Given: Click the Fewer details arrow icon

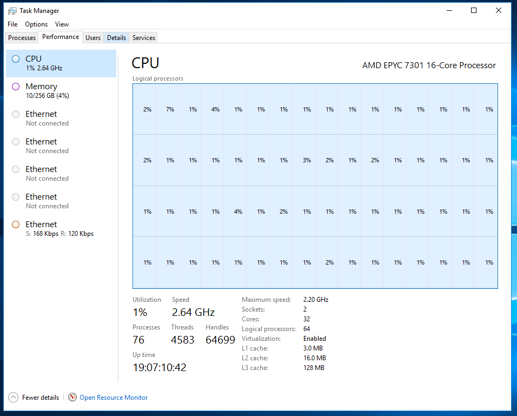Looking at the screenshot, I should [13, 398].
